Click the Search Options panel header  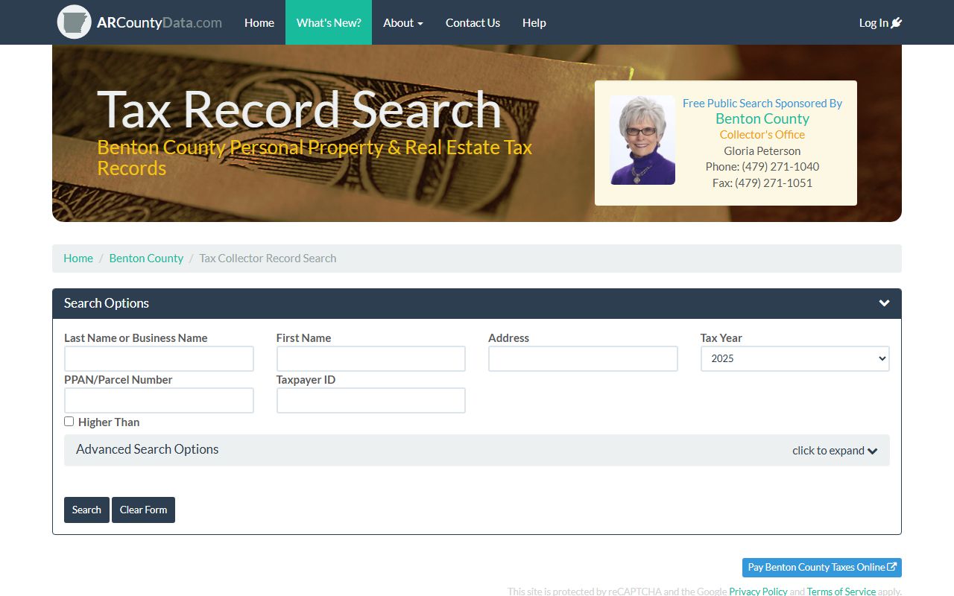(477, 303)
